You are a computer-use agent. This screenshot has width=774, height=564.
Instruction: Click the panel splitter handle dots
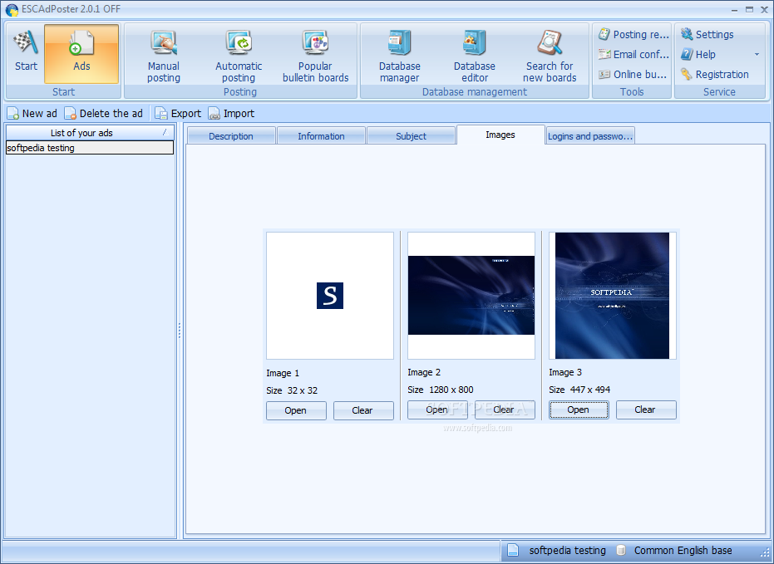point(180,331)
